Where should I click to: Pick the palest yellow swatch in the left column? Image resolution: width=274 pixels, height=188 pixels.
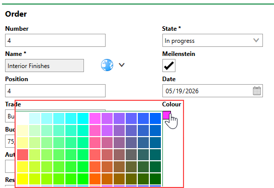[23, 131]
